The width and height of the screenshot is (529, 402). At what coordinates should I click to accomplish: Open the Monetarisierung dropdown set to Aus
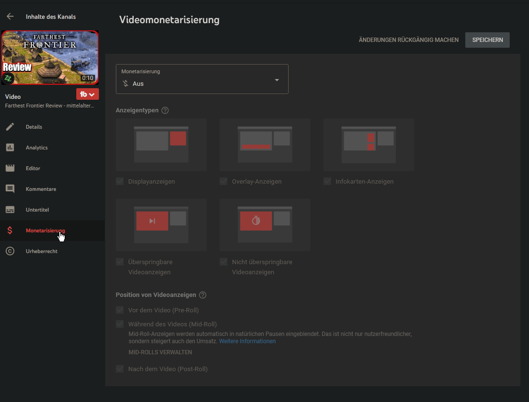click(x=202, y=79)
